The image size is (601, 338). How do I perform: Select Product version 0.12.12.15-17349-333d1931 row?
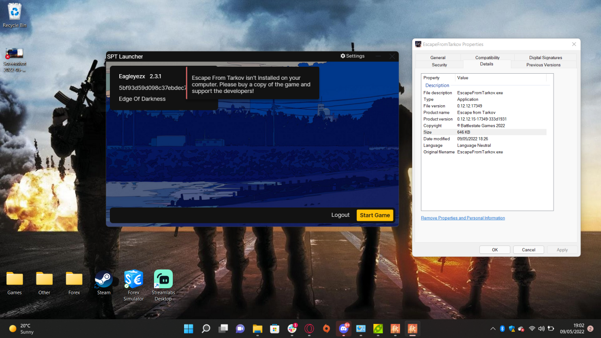pyautogui.click(x=485, y=119)
